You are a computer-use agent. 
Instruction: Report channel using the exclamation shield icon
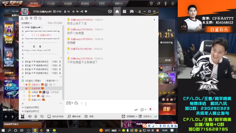[x=86, y=12]
